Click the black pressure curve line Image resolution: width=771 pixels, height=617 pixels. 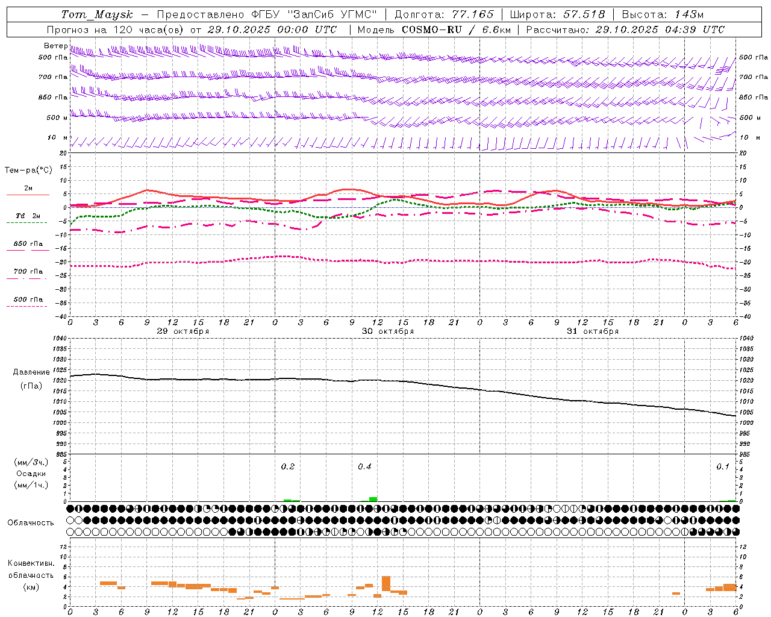403,381
